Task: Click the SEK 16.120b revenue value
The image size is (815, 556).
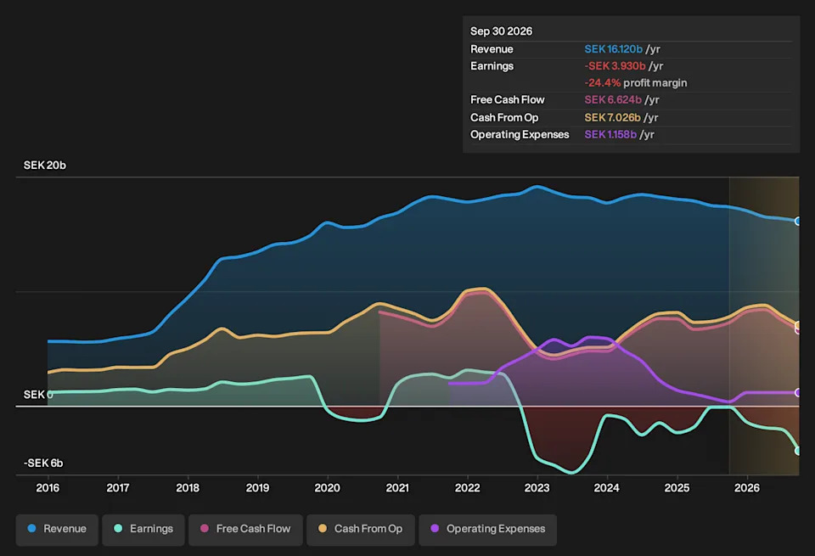Action: 613,49
